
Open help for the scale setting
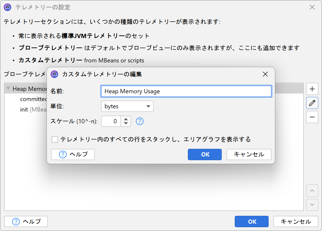click(x=140, y=121)
